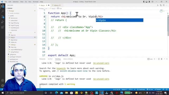Click Ln 6, Col 34 position indicator
This screenshot has height=95, width=169.
point(116,89)
